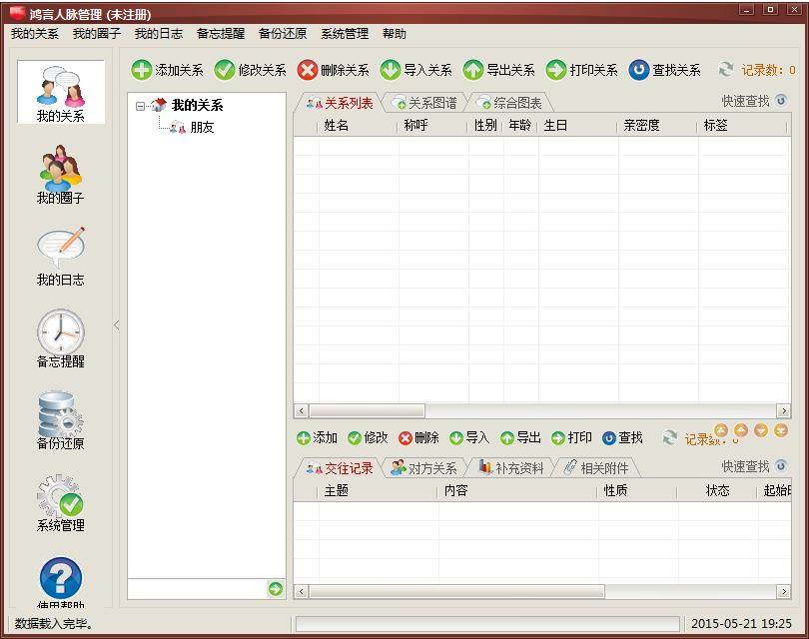The width and height of the screenshot is (809, 639).
Task: Collapse the 我的关系 tree node
Action: (x=141, y=106)
